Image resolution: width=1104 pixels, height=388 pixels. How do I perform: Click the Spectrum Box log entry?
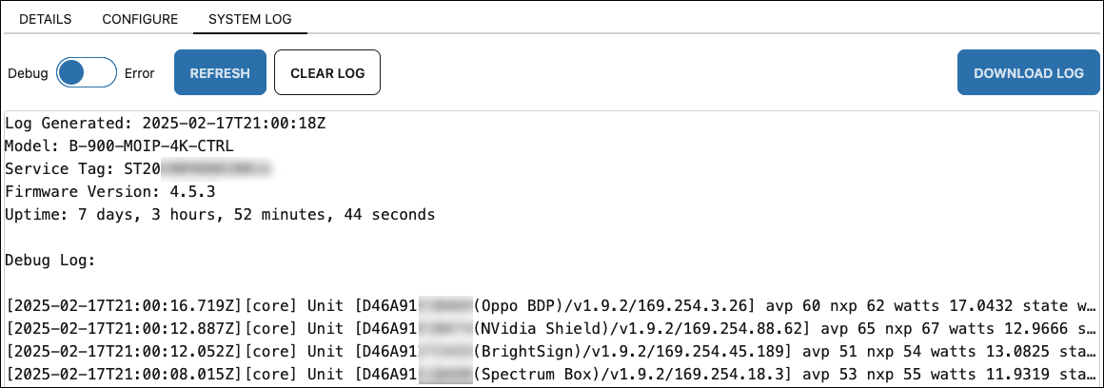(552, 373)
